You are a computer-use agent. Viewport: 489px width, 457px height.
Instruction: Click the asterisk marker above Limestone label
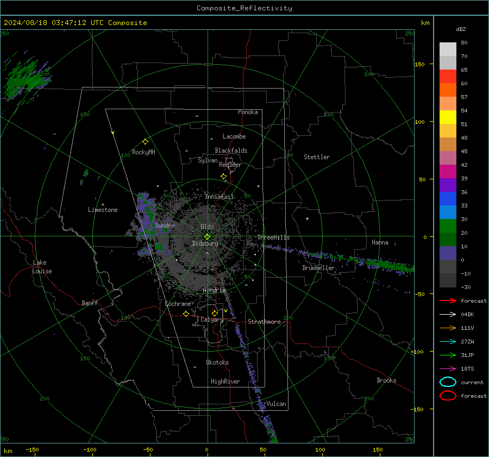pos(103,205)
